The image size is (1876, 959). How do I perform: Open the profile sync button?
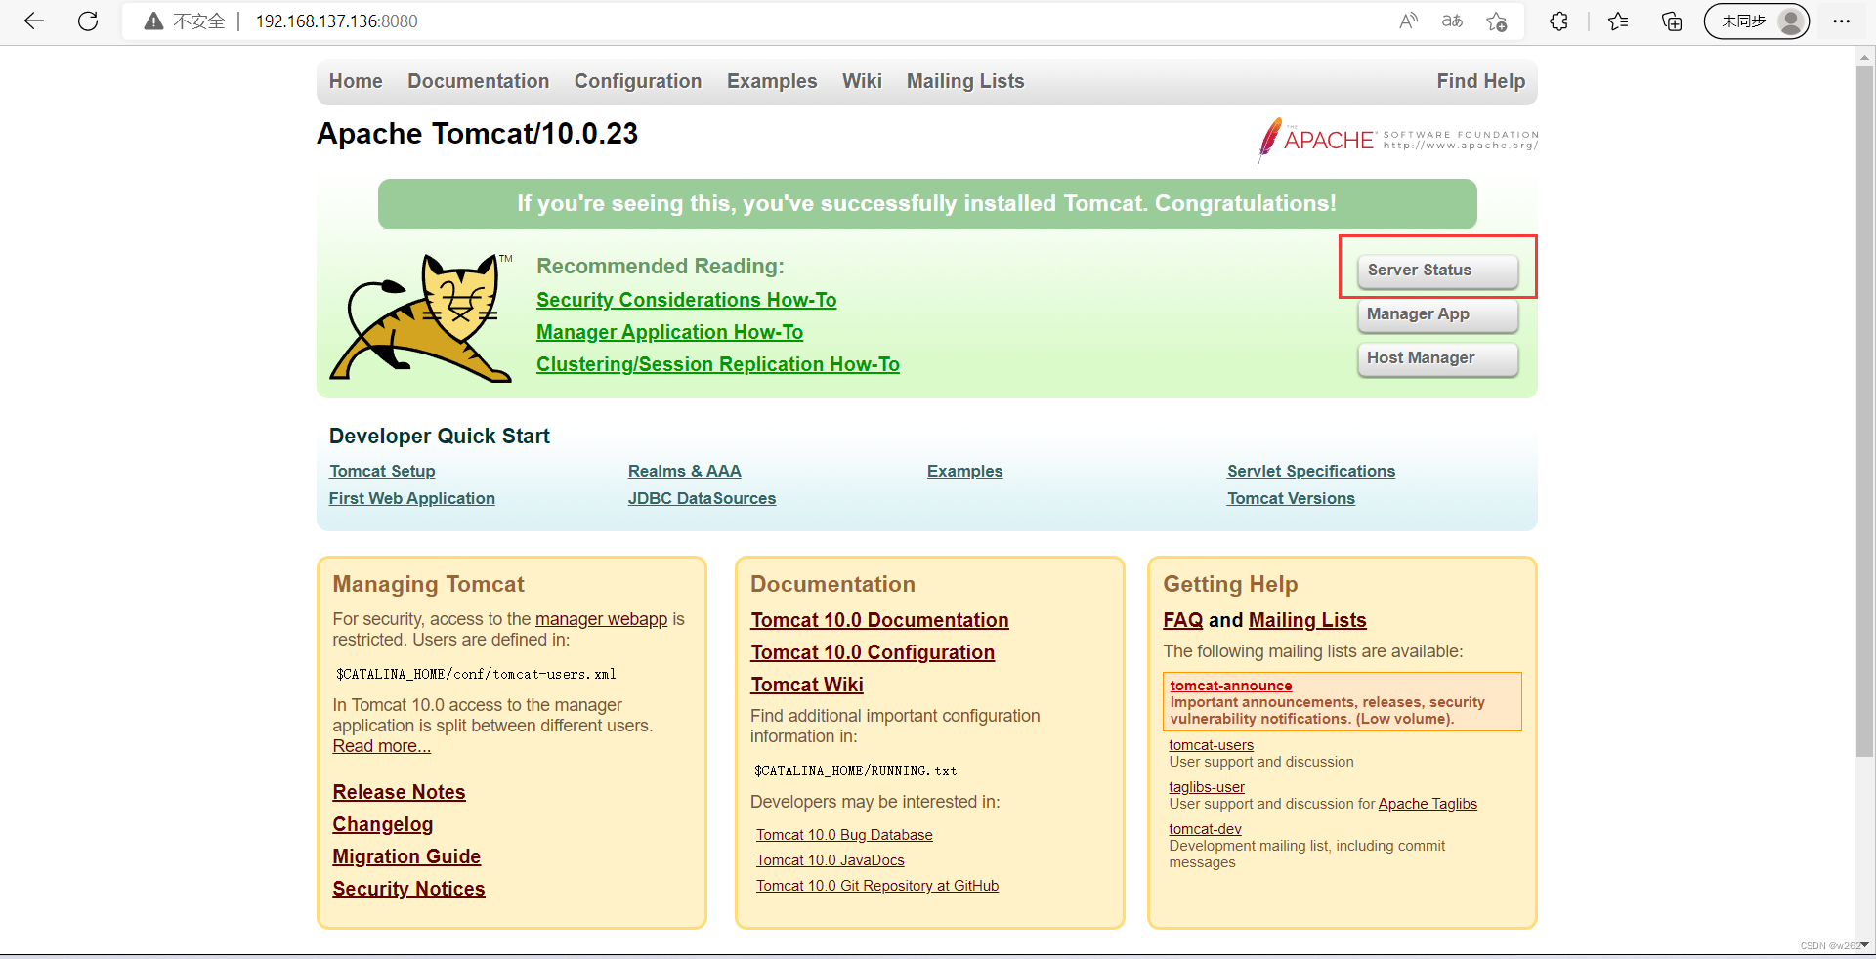[1756, 21]
